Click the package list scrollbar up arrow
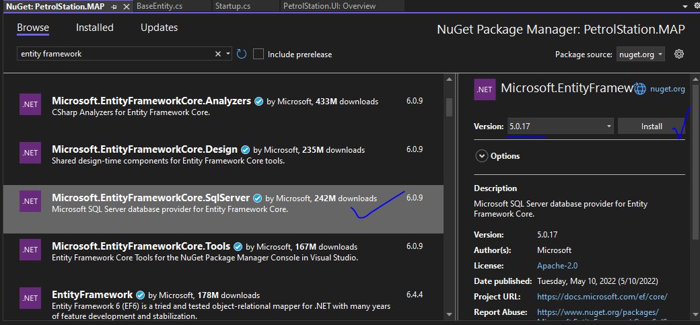The width and height of the screenshot is (700, 325). click(450, 79)
